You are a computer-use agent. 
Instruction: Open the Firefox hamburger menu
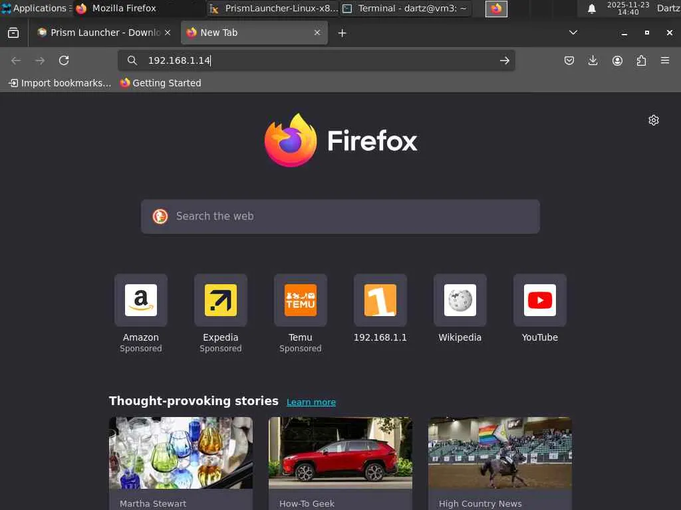tap(665, 60)
